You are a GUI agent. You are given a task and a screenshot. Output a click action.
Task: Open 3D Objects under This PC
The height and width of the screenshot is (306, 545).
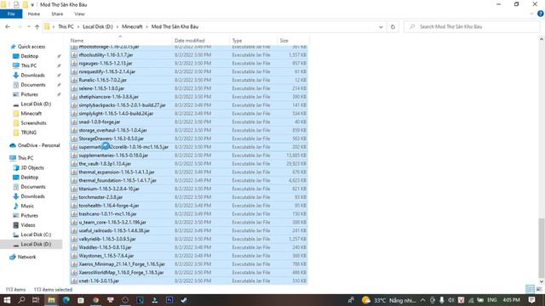pos(32,167)
